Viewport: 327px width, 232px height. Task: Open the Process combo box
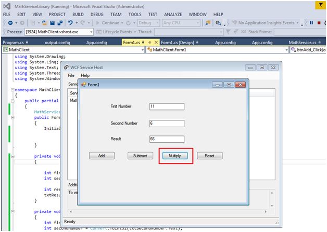point(59,32)
